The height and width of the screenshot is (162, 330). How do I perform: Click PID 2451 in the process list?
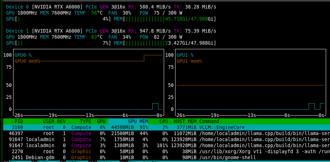17,158
